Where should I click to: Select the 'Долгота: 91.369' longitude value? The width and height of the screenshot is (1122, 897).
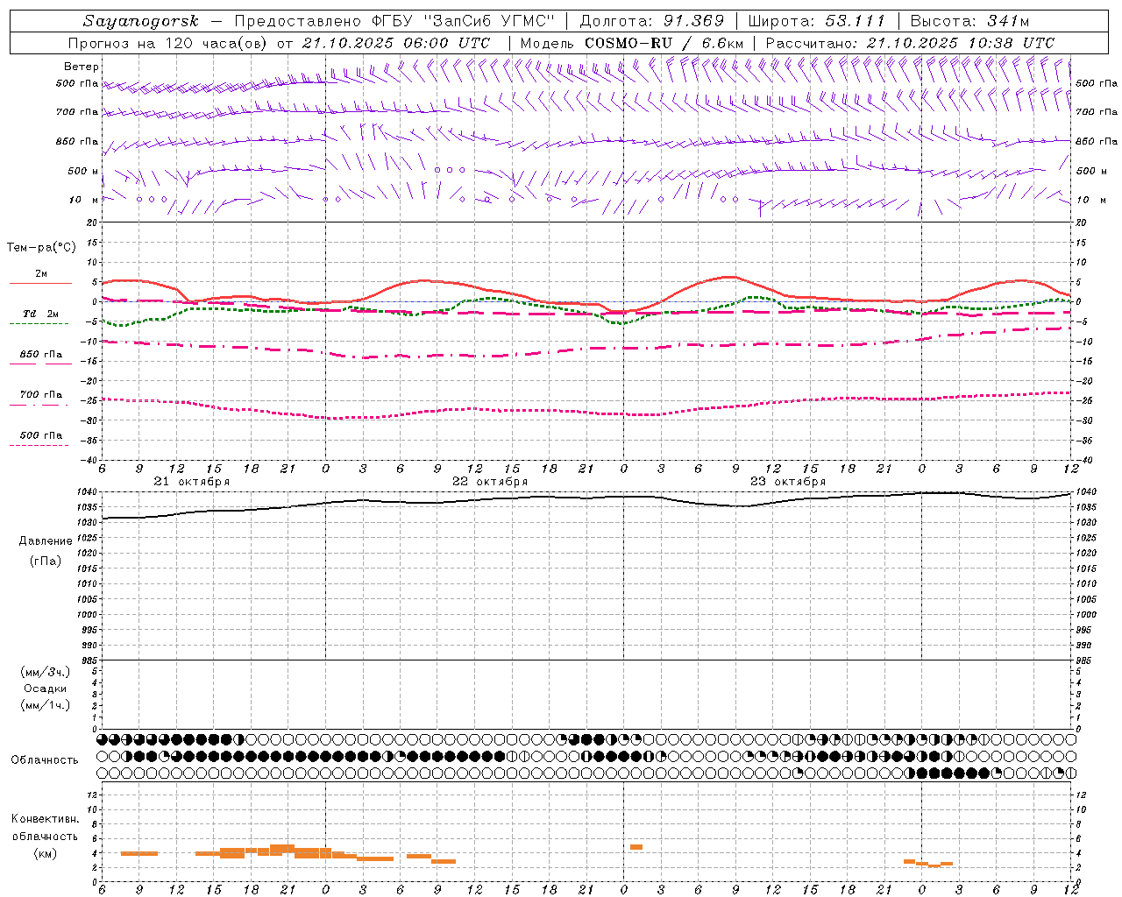point(652,21)
